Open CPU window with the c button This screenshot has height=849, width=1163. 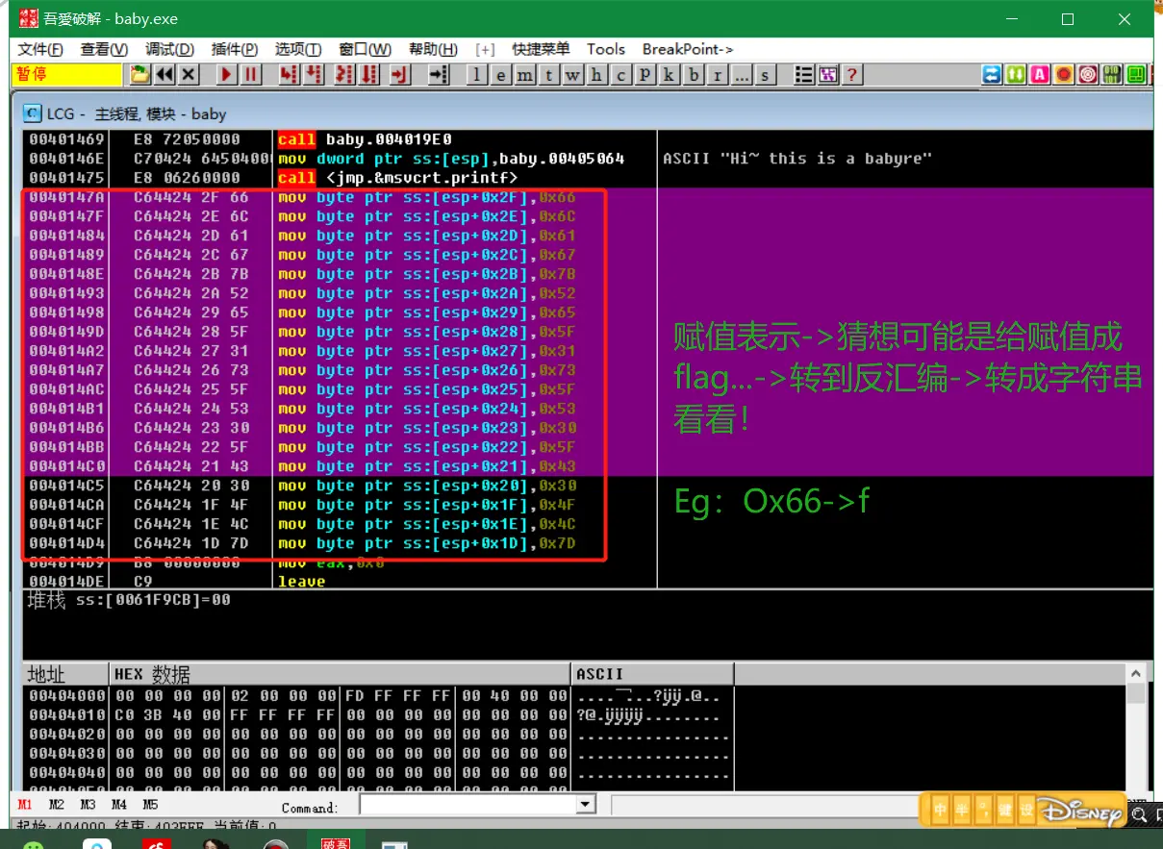pyautogui.click(x=621, y=75)
